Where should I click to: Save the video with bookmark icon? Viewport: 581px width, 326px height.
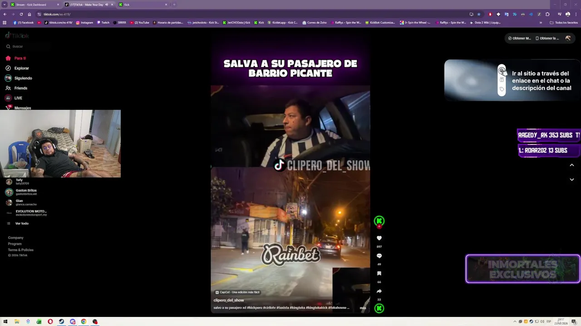379,273
